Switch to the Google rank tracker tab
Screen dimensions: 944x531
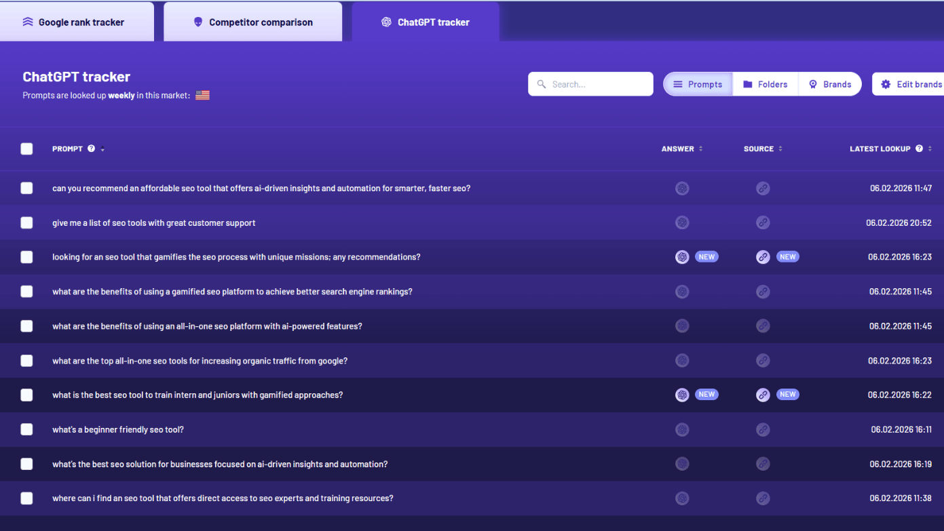[x=77, y=21]
